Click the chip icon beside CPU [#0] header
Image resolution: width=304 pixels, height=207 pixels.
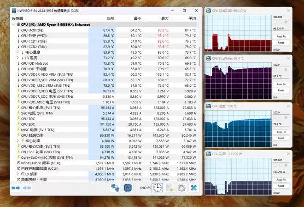18,24
